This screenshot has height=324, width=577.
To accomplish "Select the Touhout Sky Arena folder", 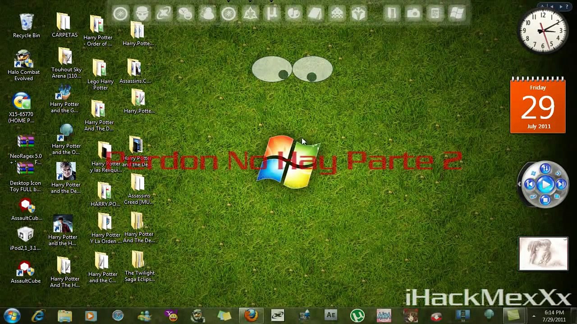I will coord(66,64).
